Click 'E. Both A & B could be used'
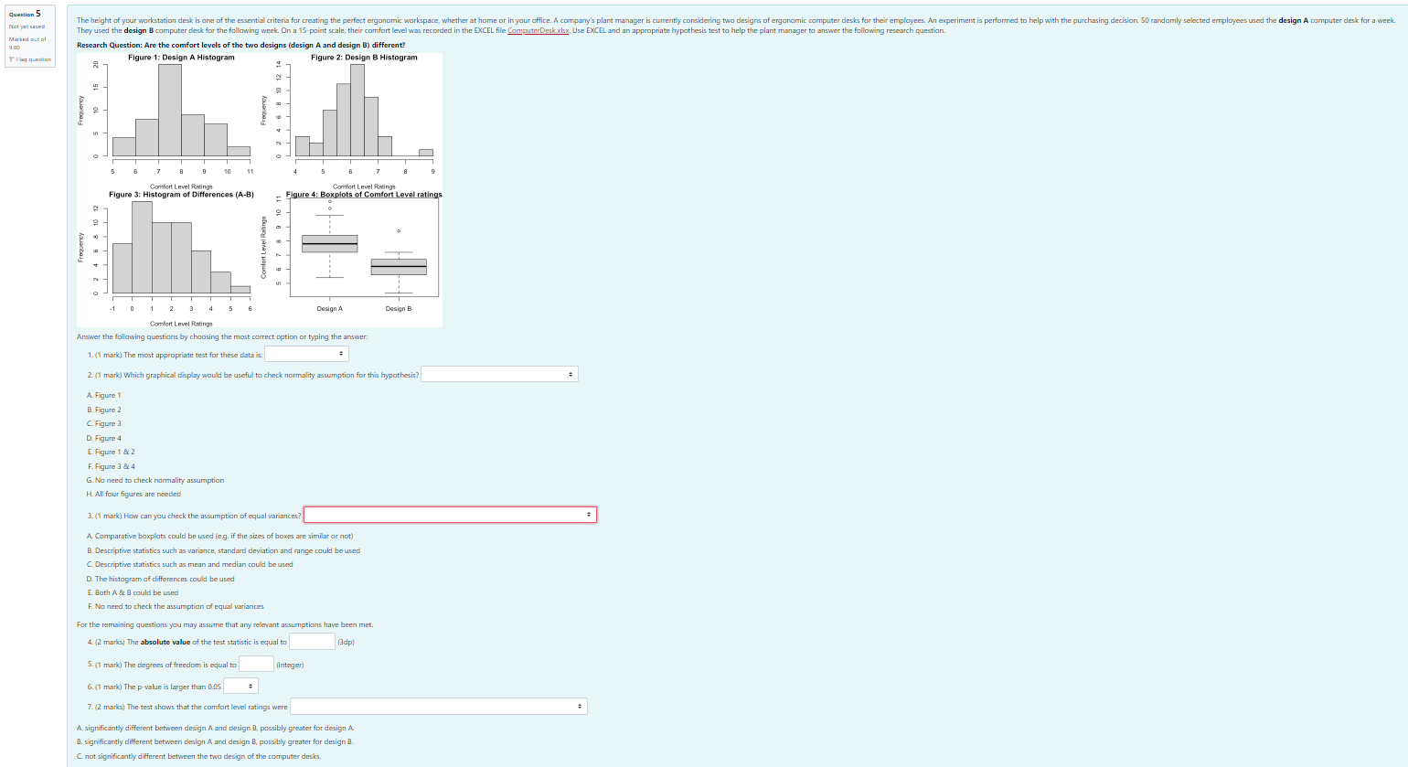The width and height of the screenshot is (1408, 767). [x=133, y=592]
